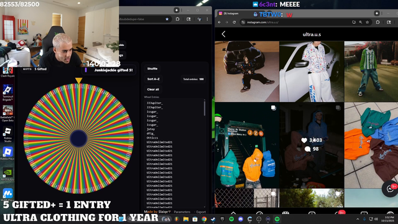Open the volume control in the system tray
The image size is (398, 224).
tap(376, 219)
